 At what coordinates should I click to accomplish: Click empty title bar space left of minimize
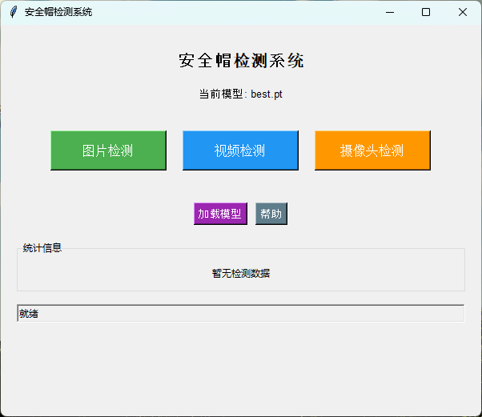coord(240,12)
